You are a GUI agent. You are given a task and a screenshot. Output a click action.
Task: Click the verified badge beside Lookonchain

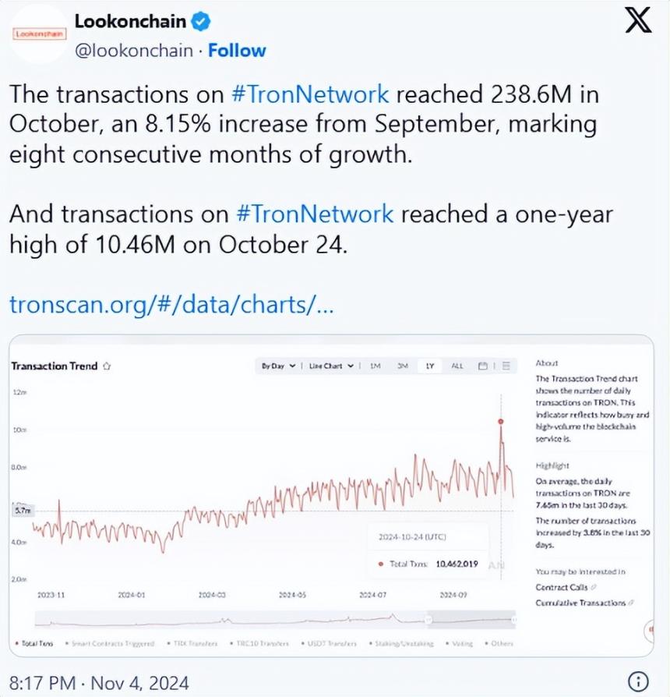(201, 22)
